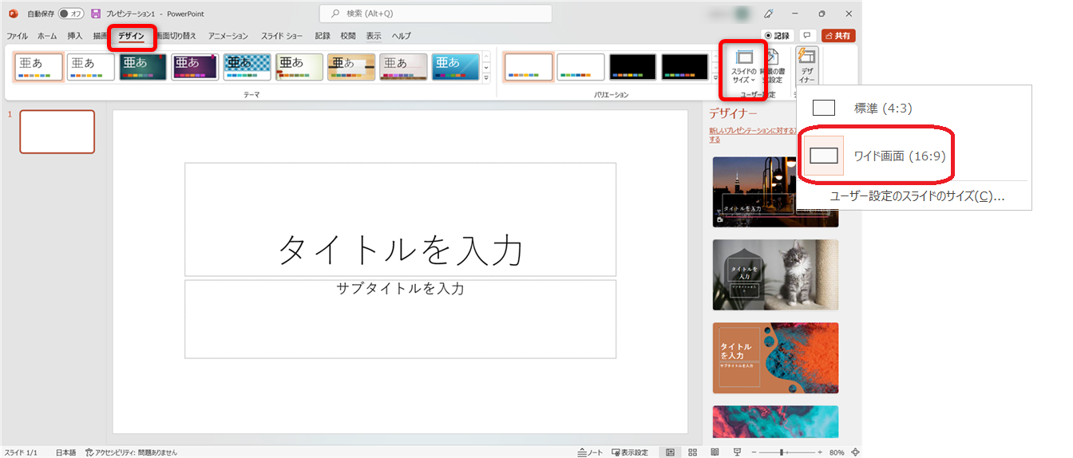Open the Design (デザイン) tab
This screenshot has height=458, width=1073.
131,36
